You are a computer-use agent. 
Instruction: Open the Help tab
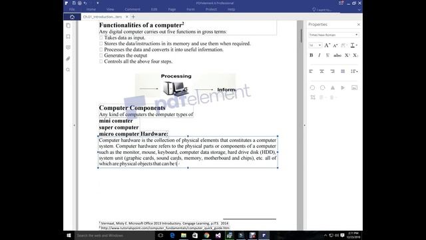231,9
